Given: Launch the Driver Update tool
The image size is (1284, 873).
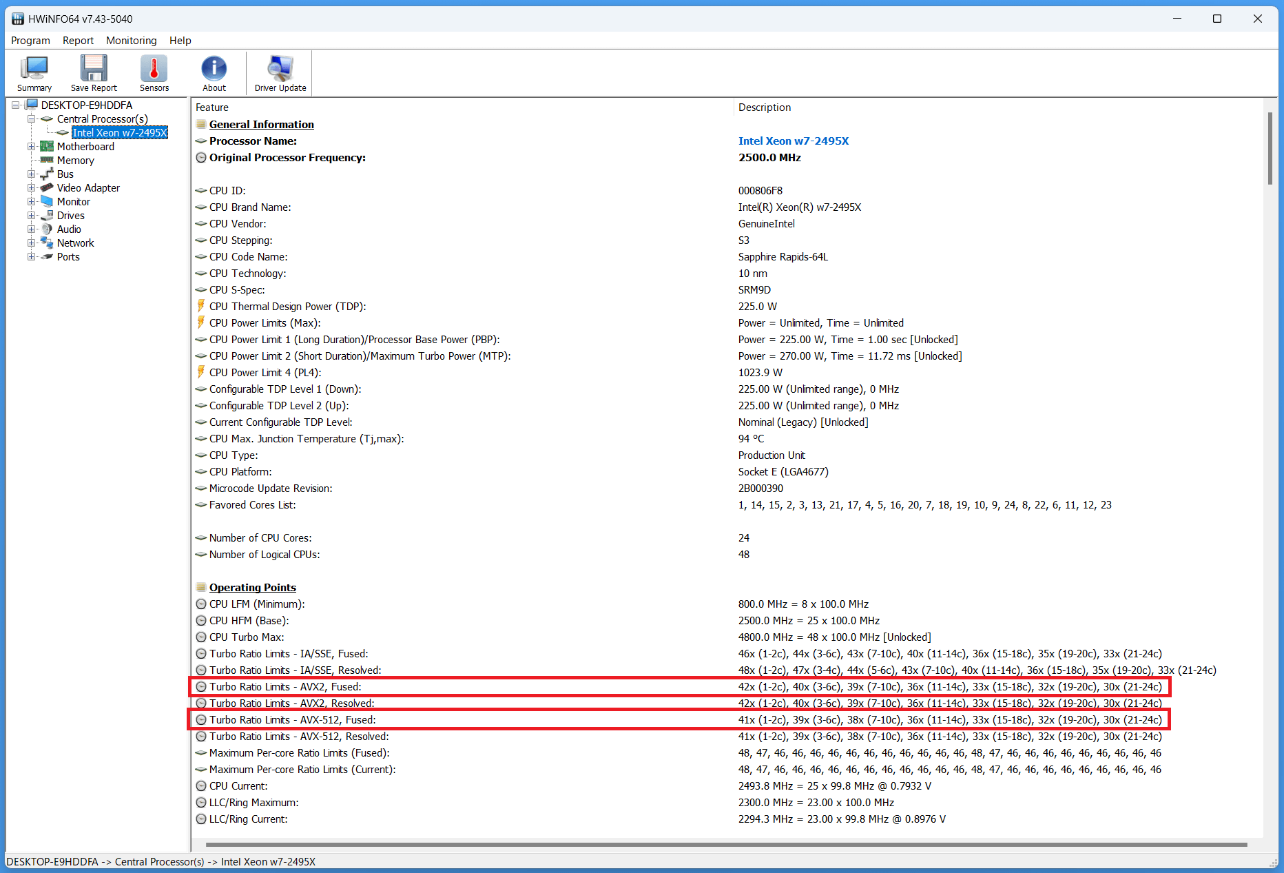Looking at the screenshot, I should 280,73.
